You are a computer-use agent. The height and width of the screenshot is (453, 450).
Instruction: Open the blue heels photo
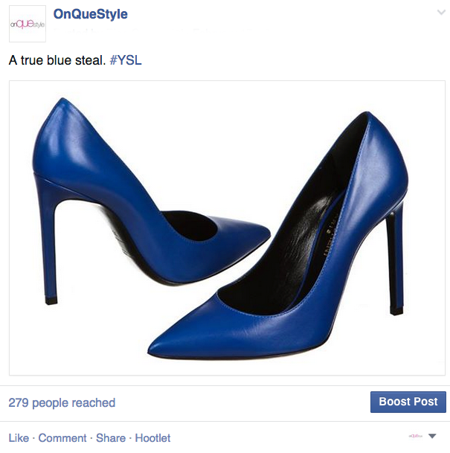click(227, 228)
